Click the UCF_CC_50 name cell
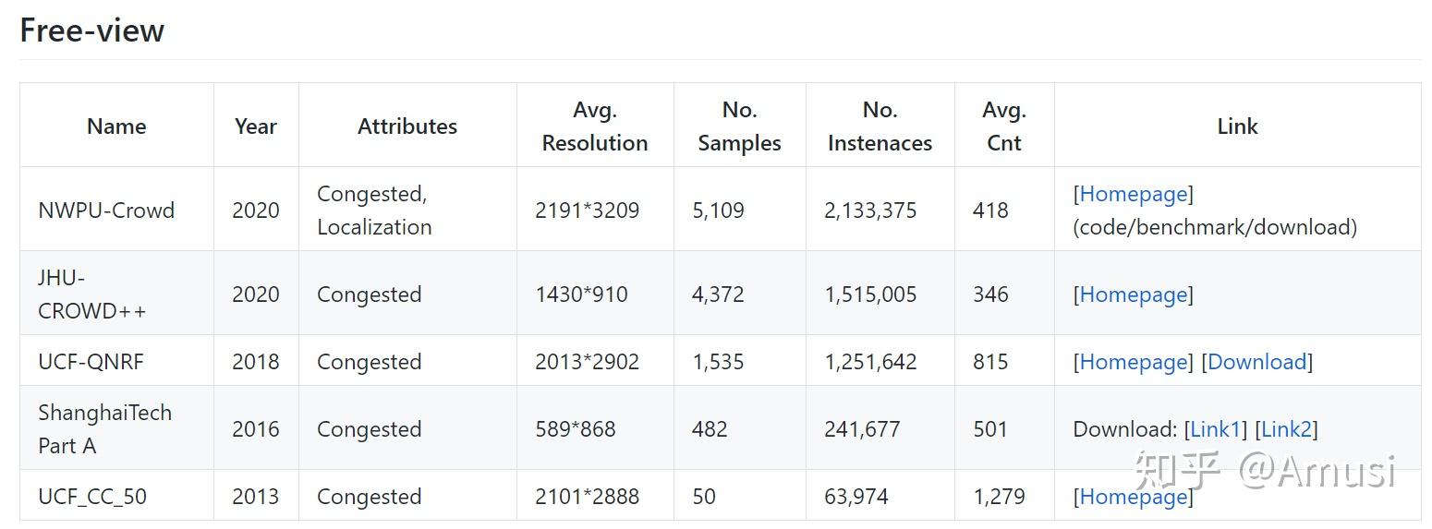The width and height of the screenshot is (1432, 529). point(92,497)
